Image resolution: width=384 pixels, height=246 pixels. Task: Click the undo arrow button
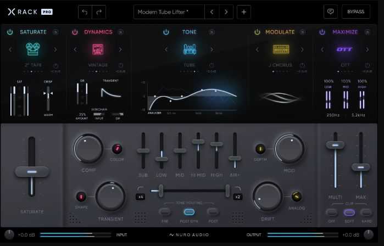point(85,12)
